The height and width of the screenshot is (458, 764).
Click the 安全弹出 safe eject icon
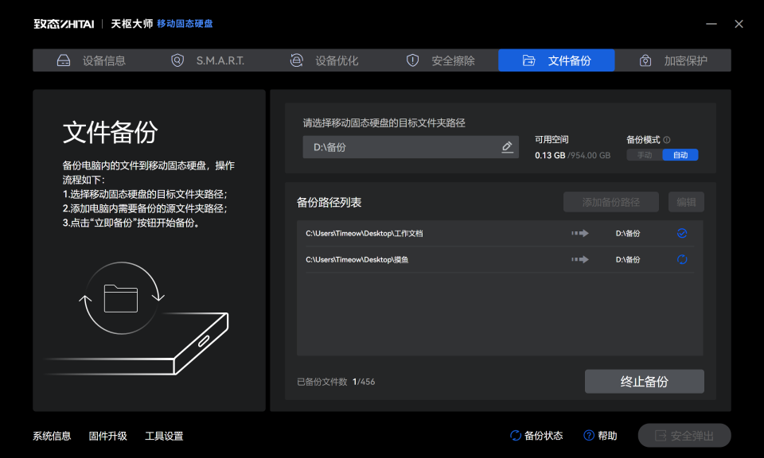(660, 435)
